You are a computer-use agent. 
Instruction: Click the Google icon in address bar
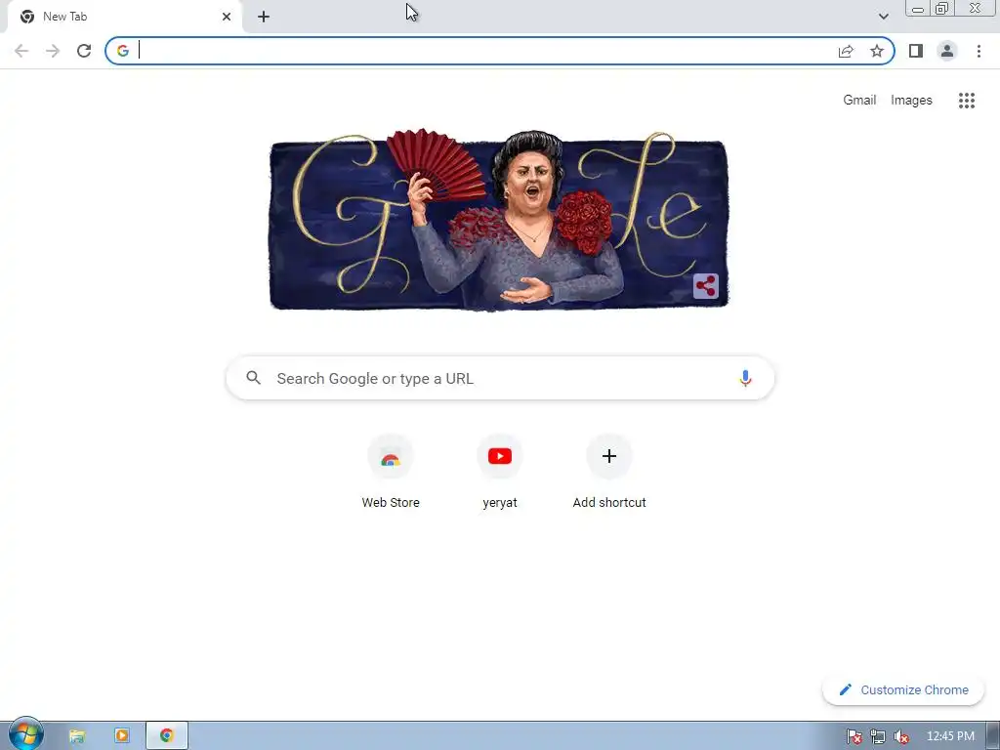[x=122, y=51]
